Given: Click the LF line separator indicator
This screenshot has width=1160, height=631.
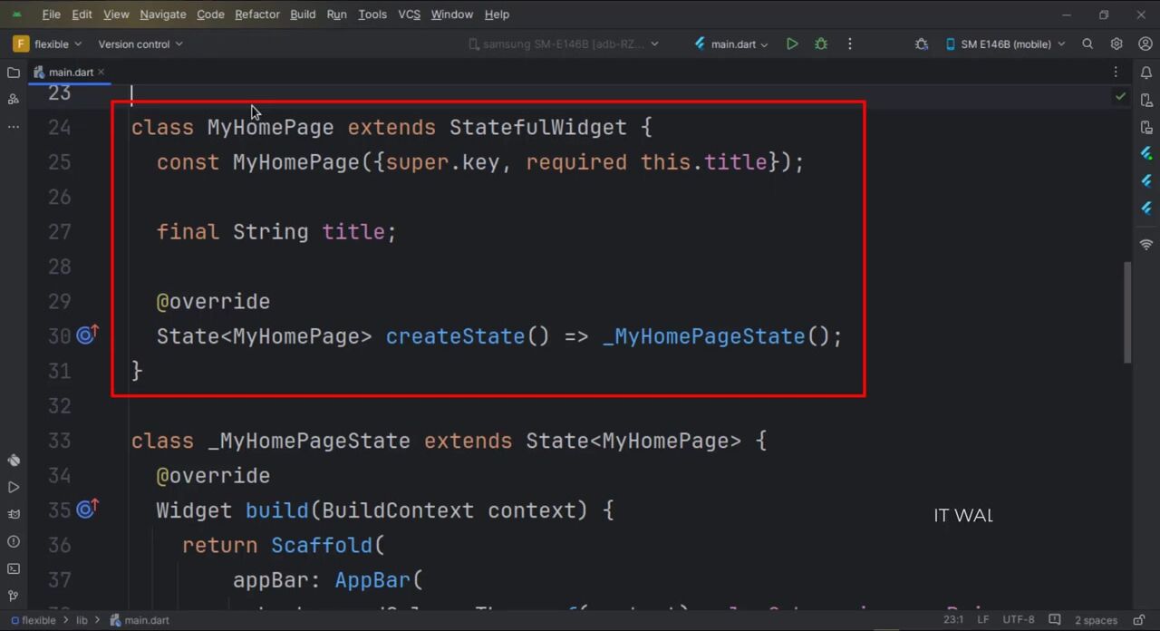Looking at the screenshot, I should coord(983,620).
